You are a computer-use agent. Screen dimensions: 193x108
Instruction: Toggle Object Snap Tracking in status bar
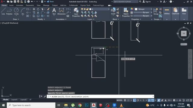coord(149,100)
